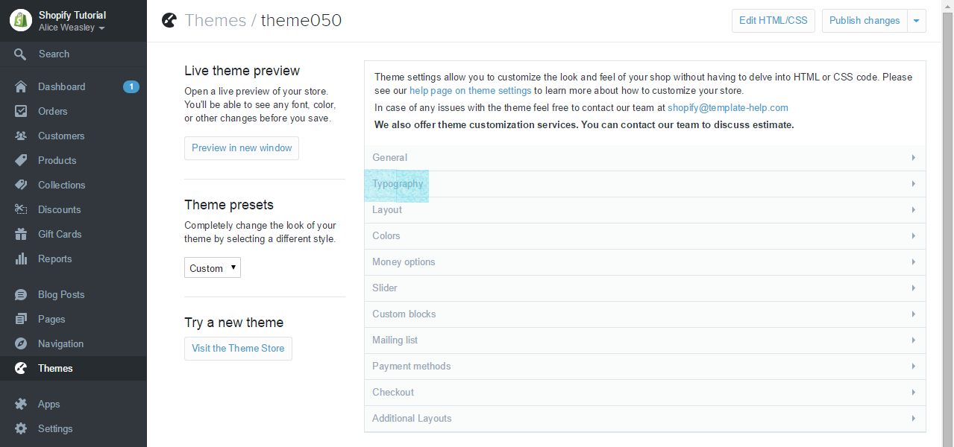954x447 pixels.
Task: Open the Custom theme presets dropdown
Action: coord(213,268)
